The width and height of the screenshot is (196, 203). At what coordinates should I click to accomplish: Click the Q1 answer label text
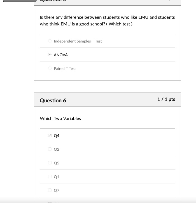57,177
